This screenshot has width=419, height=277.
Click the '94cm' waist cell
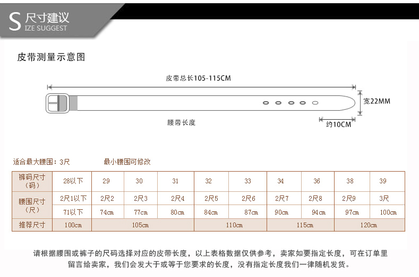(319, 212)
